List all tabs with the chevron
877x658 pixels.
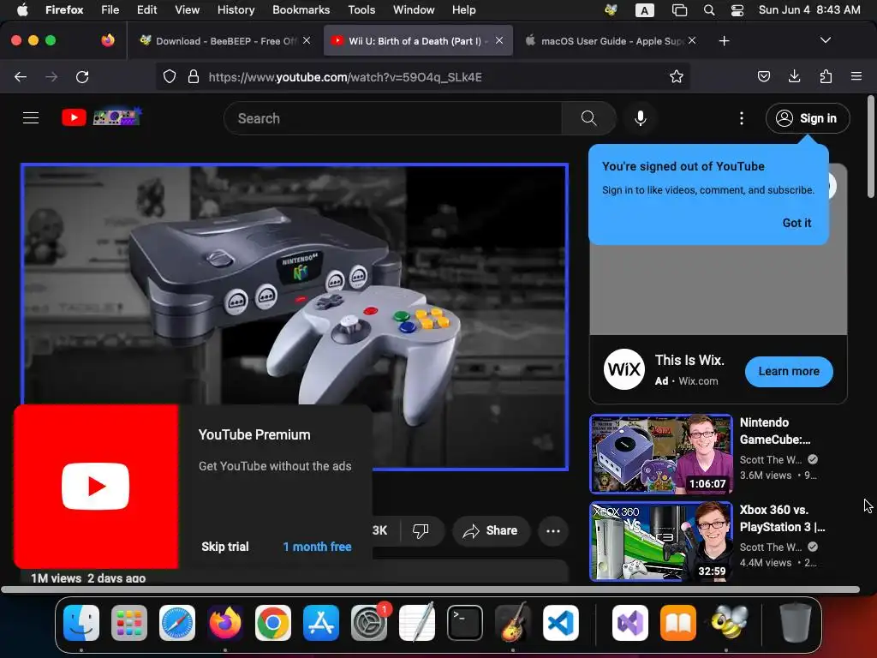click(x=825, y=40)
